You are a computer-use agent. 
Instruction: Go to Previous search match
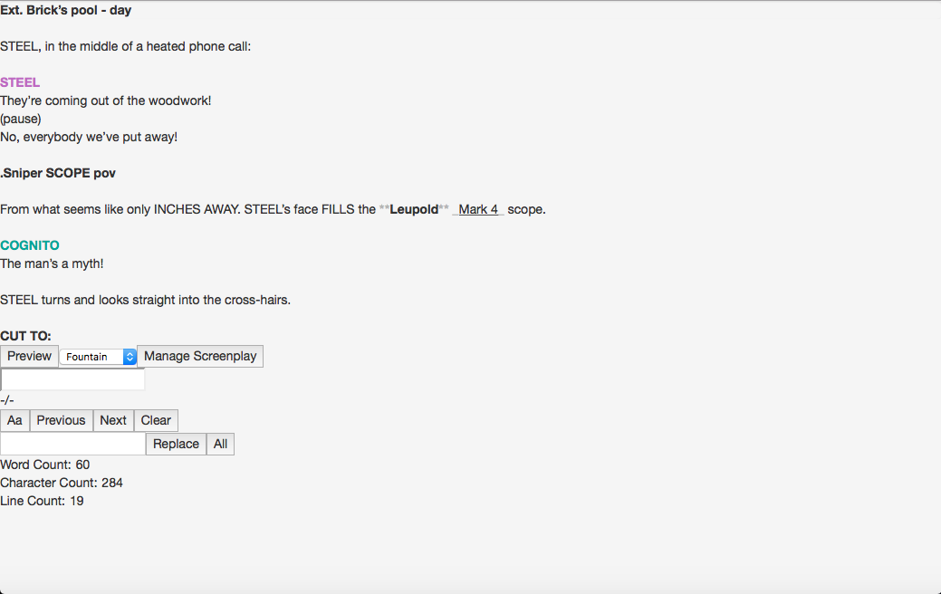(x=62, y=421)
